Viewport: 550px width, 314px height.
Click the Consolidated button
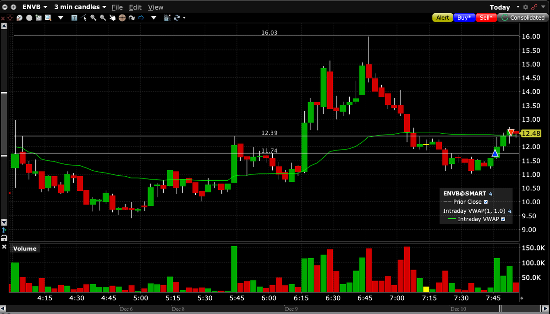point(522,17)
